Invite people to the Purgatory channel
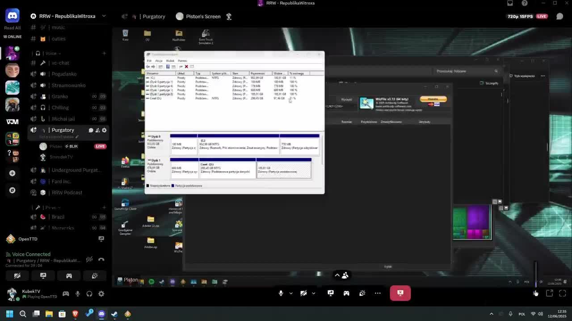 pyautogui.click(x=97, y=130)
